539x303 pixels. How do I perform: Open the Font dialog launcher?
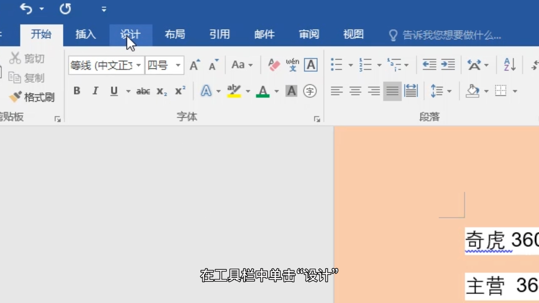pyautogui.click(x=317, y=119)
